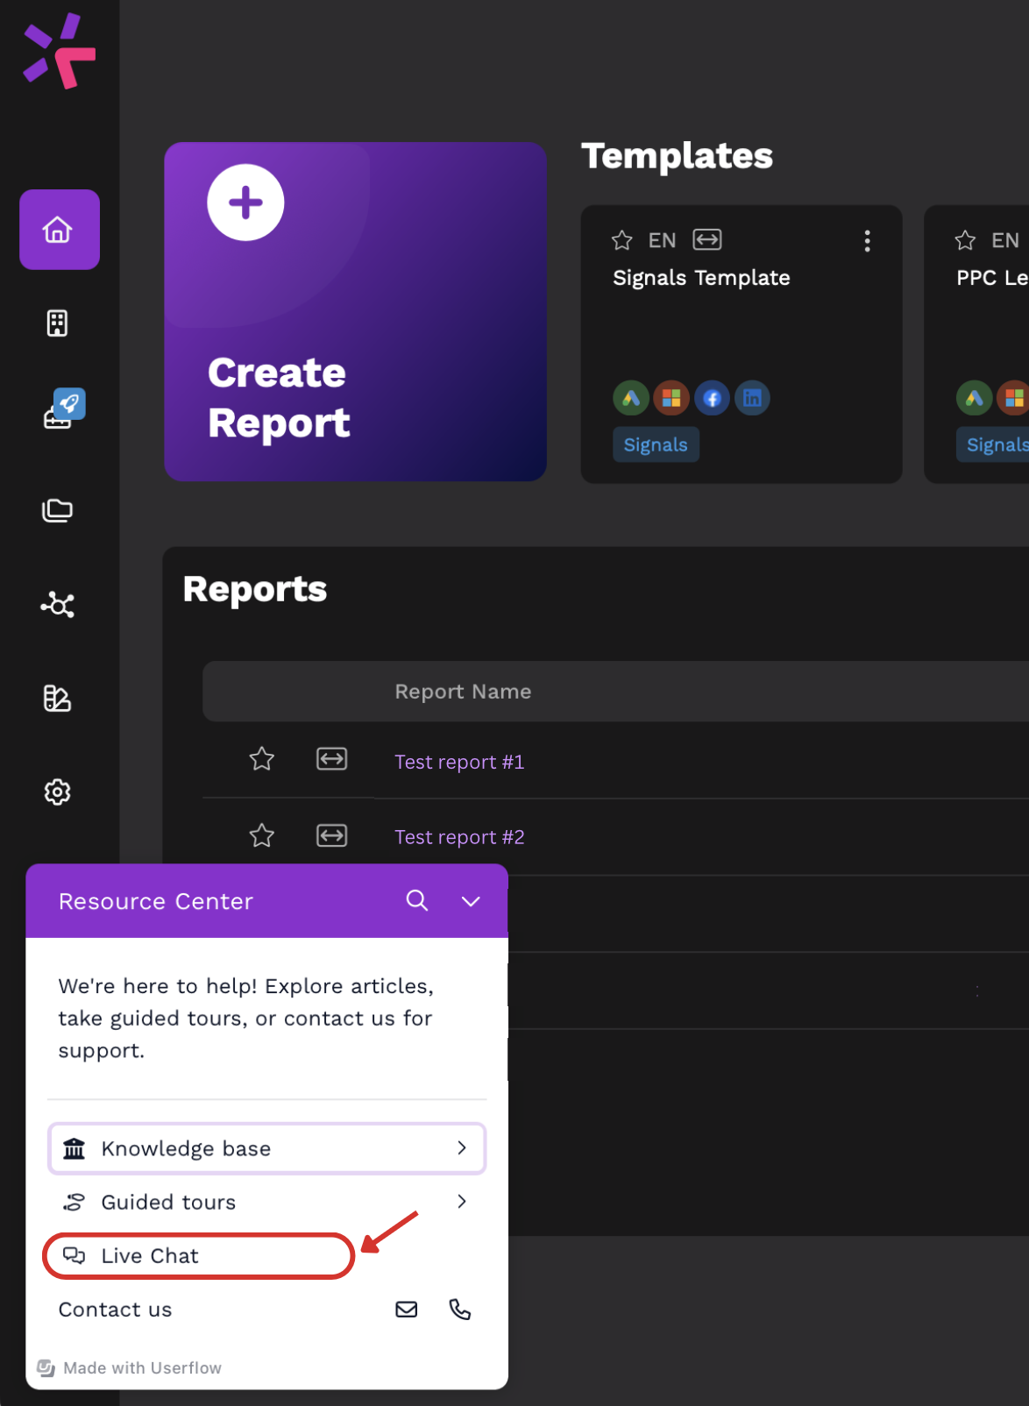Click the Google Ads icon on Signals Template
This screenshot has height=1406, width=1029.
tap(631, 399)
